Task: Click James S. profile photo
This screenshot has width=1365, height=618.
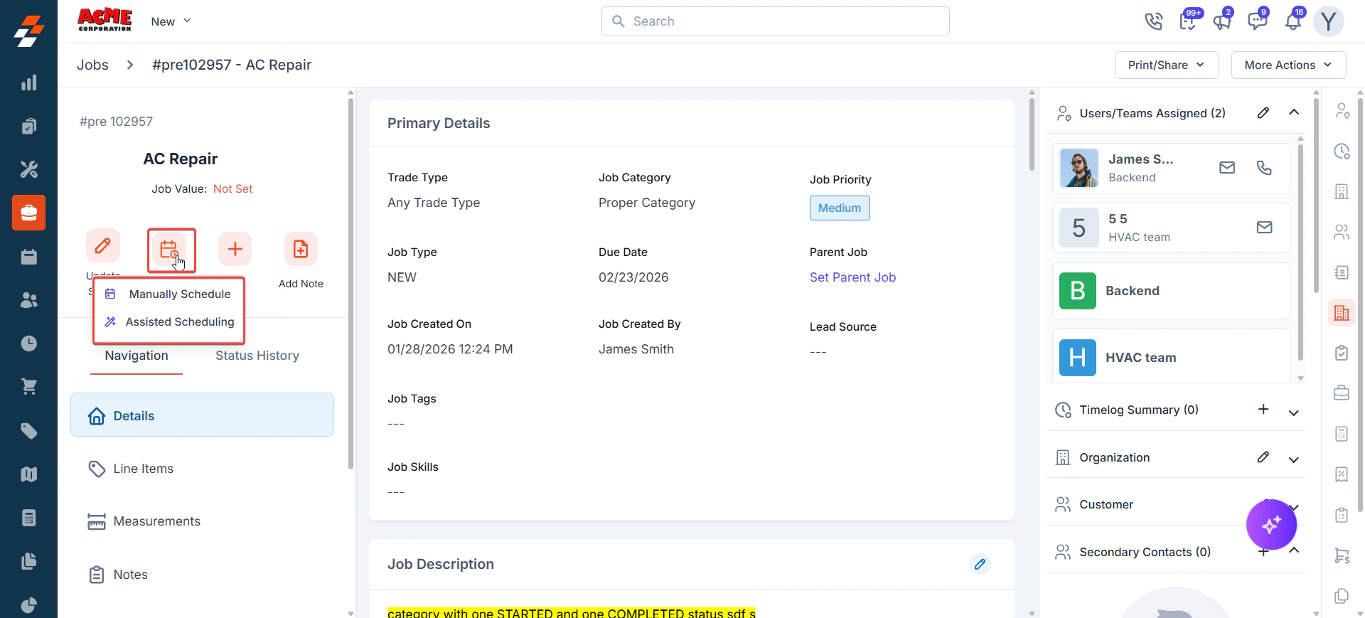Action: point(1078,168)
